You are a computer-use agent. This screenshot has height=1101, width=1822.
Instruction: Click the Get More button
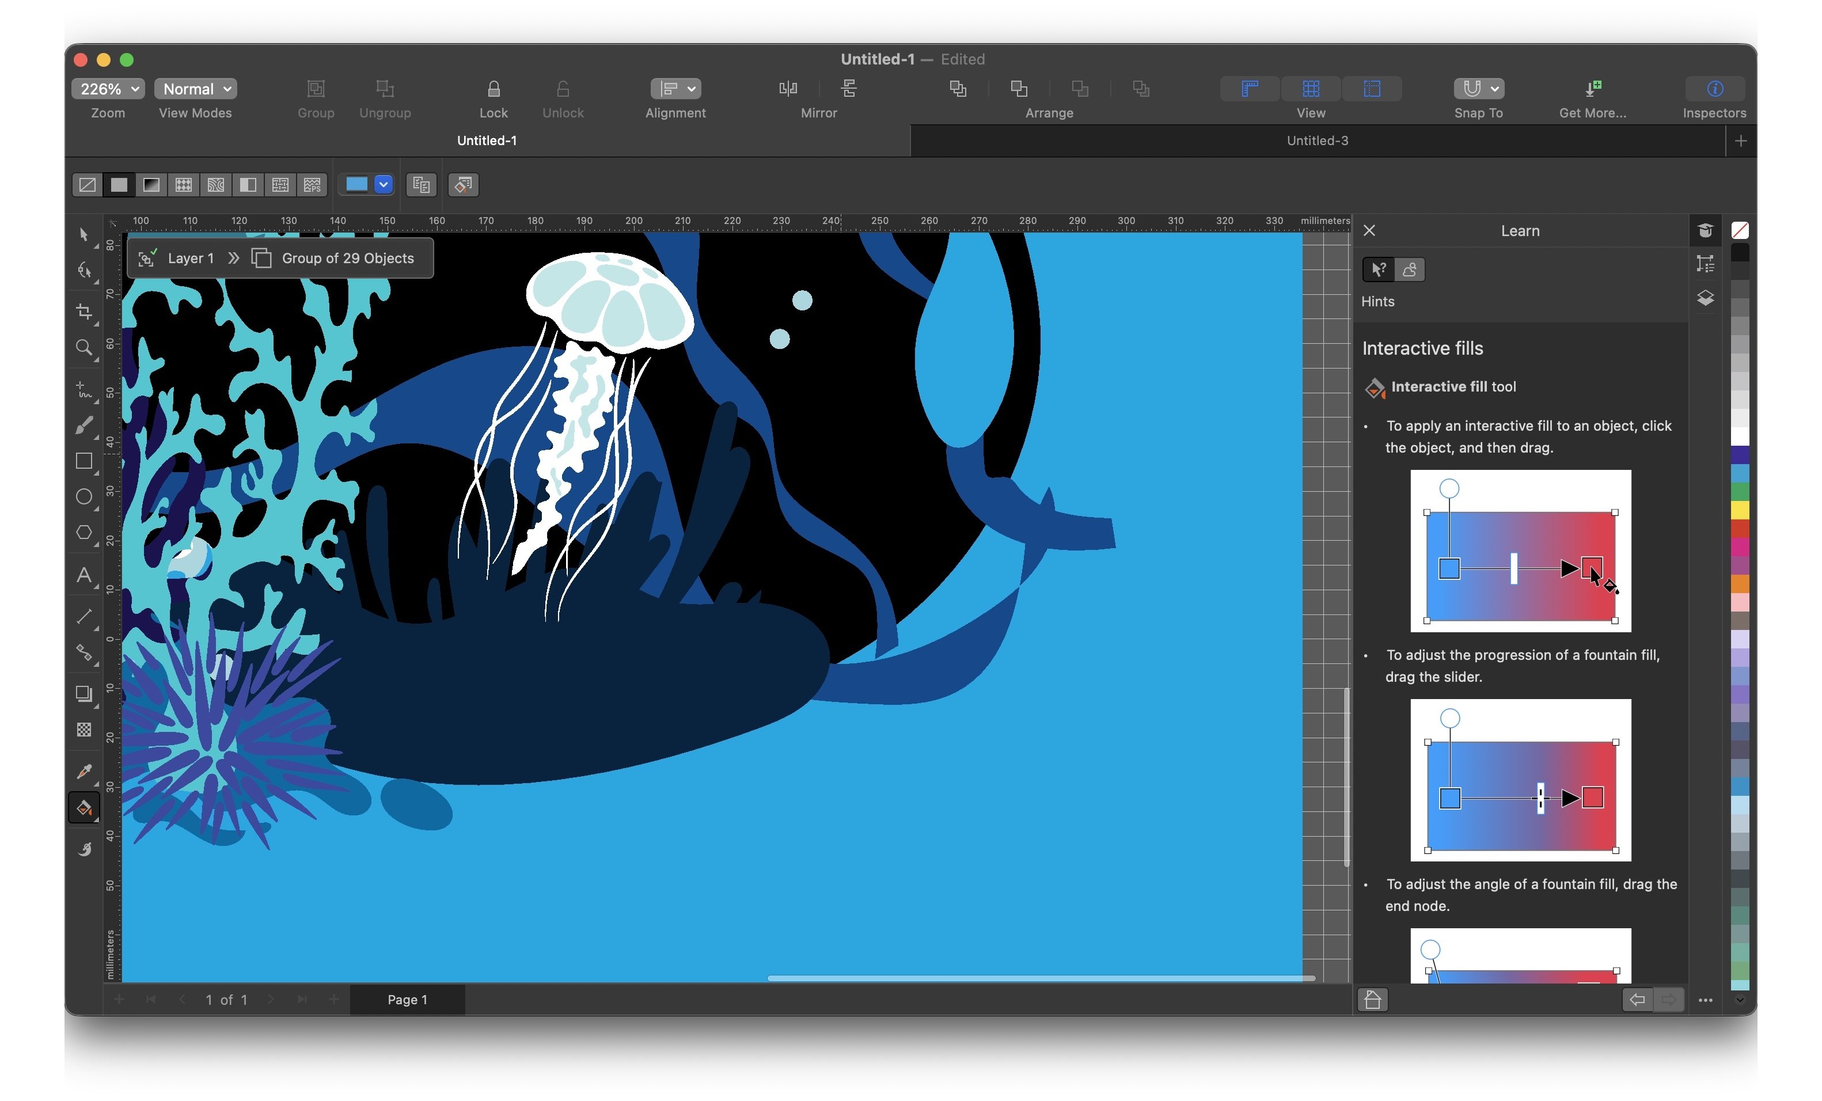tap(1592, 97)
